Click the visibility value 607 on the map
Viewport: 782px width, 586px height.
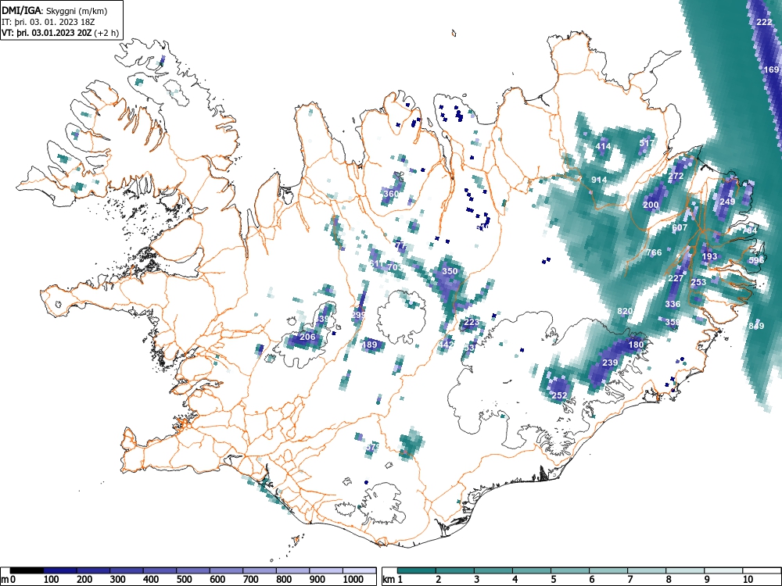click(680, 227)
